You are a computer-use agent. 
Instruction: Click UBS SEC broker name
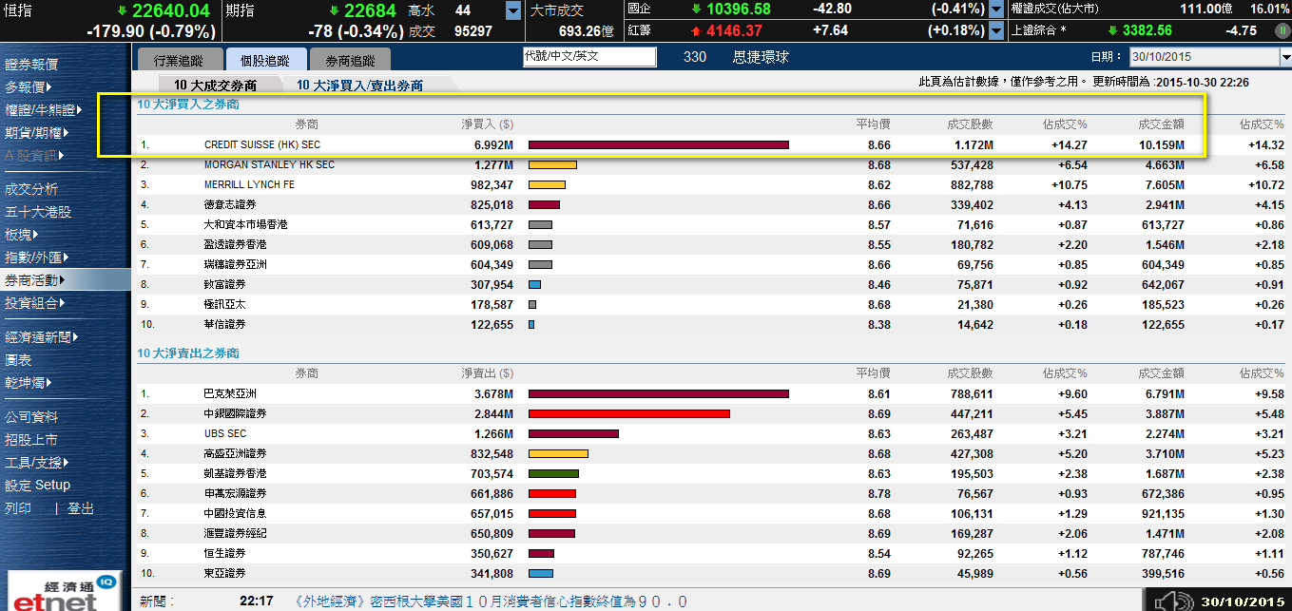coord(225,433)
